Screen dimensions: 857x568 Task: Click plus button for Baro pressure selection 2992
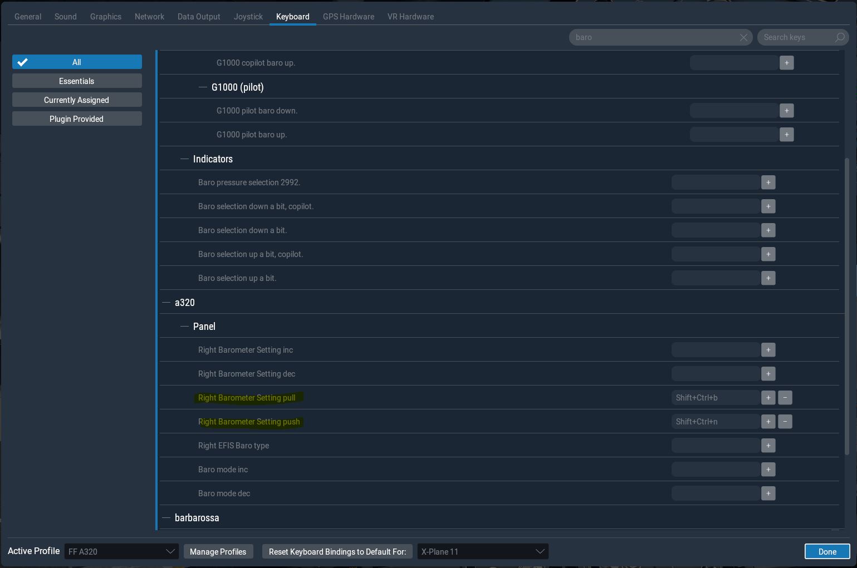[768, 182]
